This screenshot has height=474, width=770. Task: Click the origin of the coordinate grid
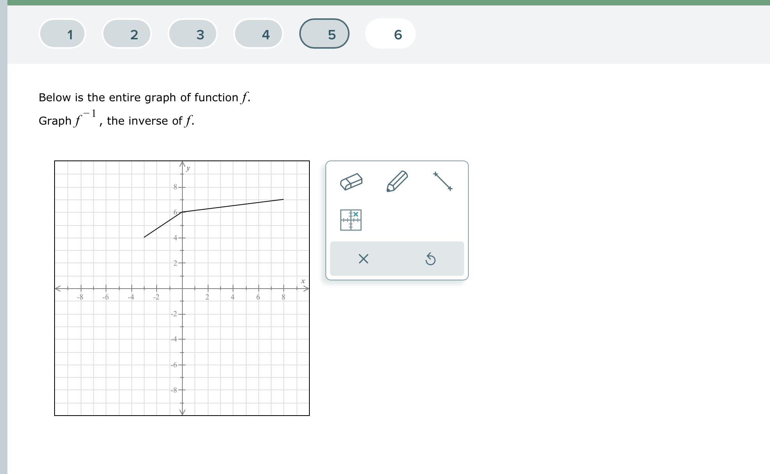pos(182,289)
